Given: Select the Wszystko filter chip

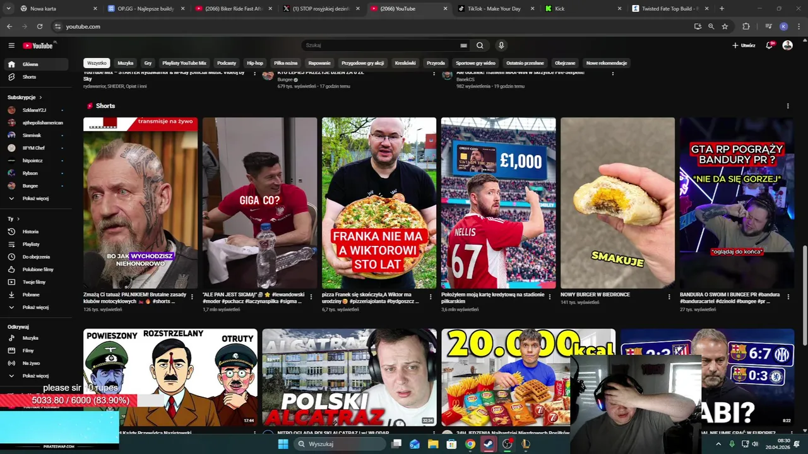Looking at the screenshot, I should [97, 63].
